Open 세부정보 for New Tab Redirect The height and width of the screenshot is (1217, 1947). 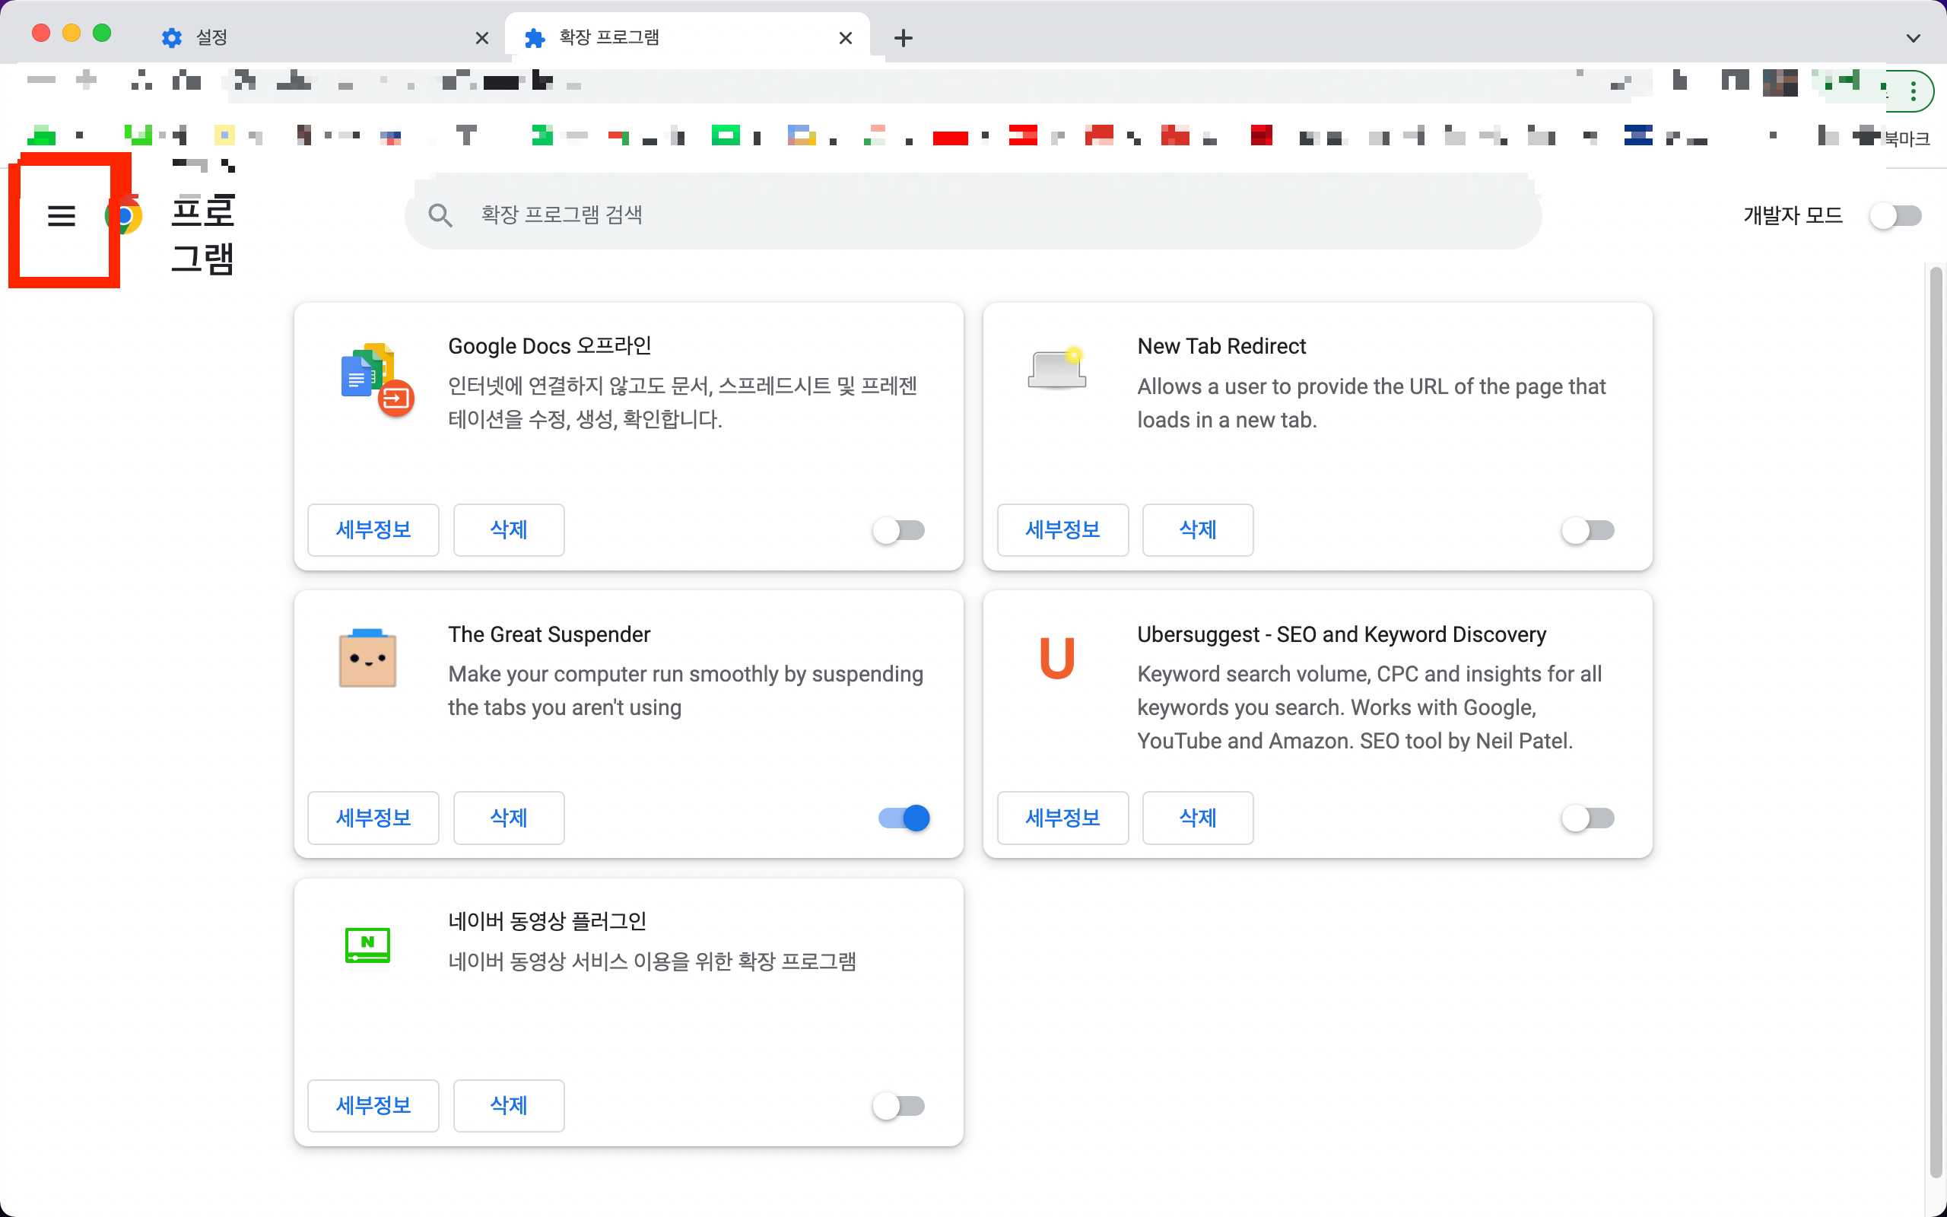[1062, 530]
